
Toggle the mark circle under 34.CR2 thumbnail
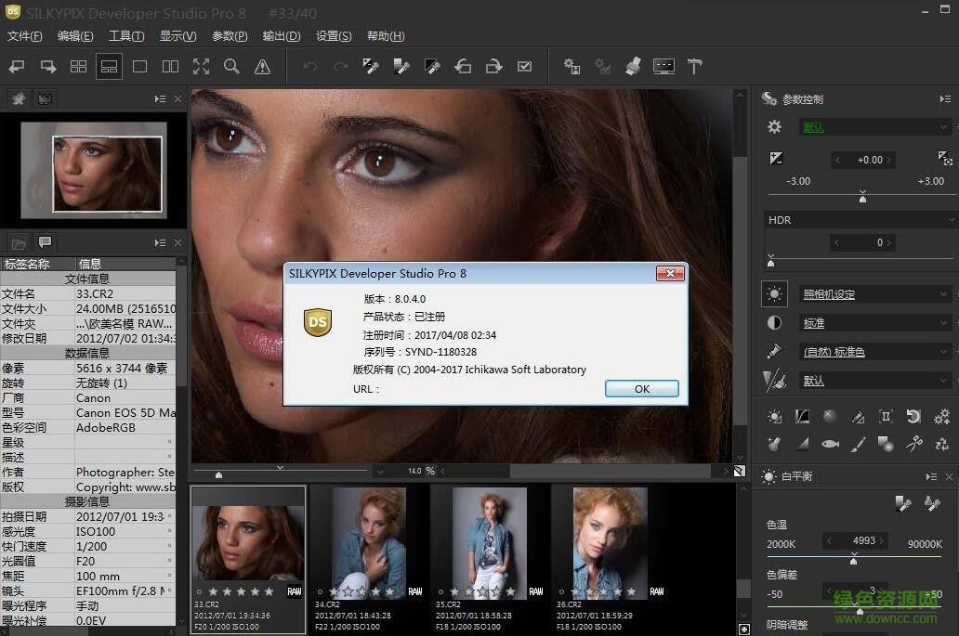tap(320, 591)
